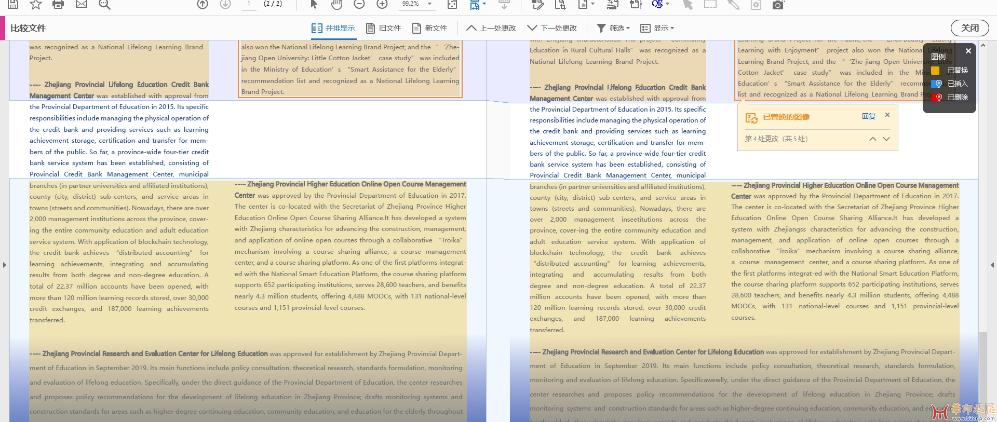Click the 关闭 close compare button
Viewport: 997px width, 422px height.
970,28
